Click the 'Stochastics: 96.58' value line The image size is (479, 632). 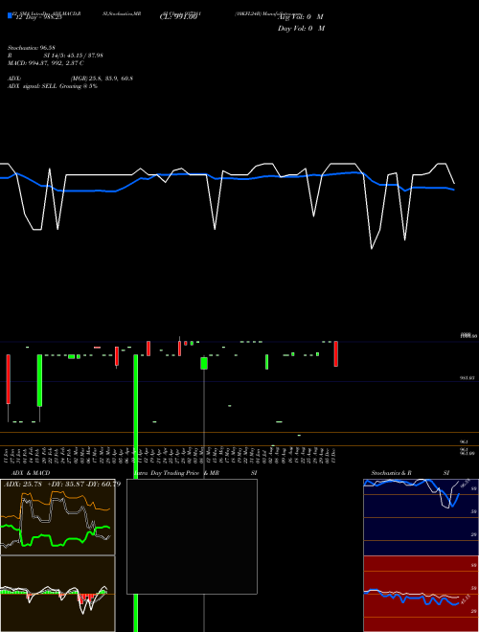[31, 48]
